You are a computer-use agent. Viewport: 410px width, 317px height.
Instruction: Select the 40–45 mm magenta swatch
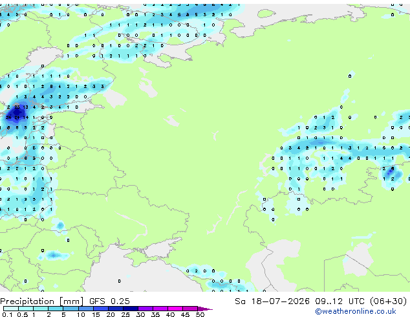tap(175, 309)
